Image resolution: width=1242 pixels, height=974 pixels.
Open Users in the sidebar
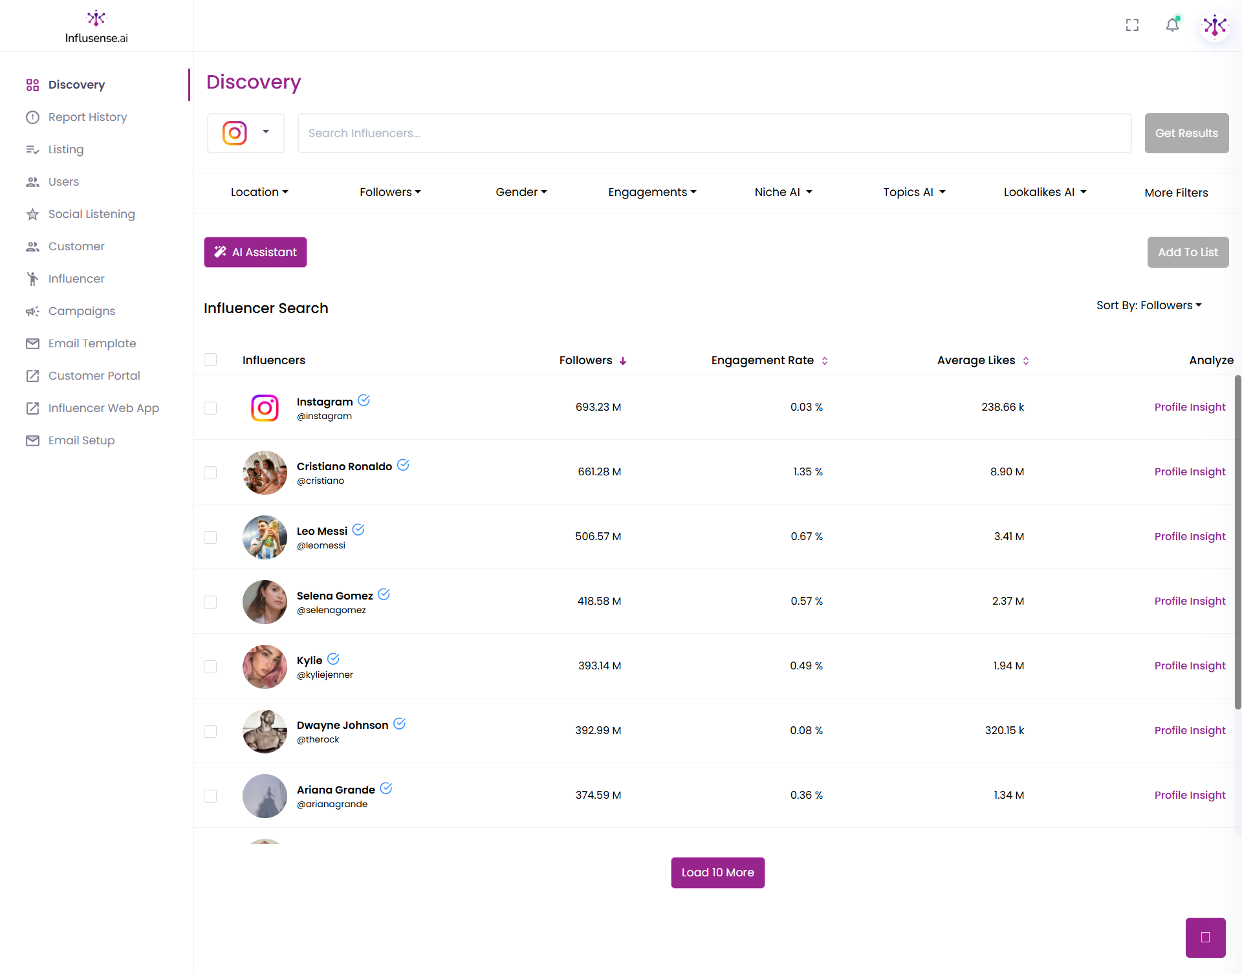pos(63,182)
